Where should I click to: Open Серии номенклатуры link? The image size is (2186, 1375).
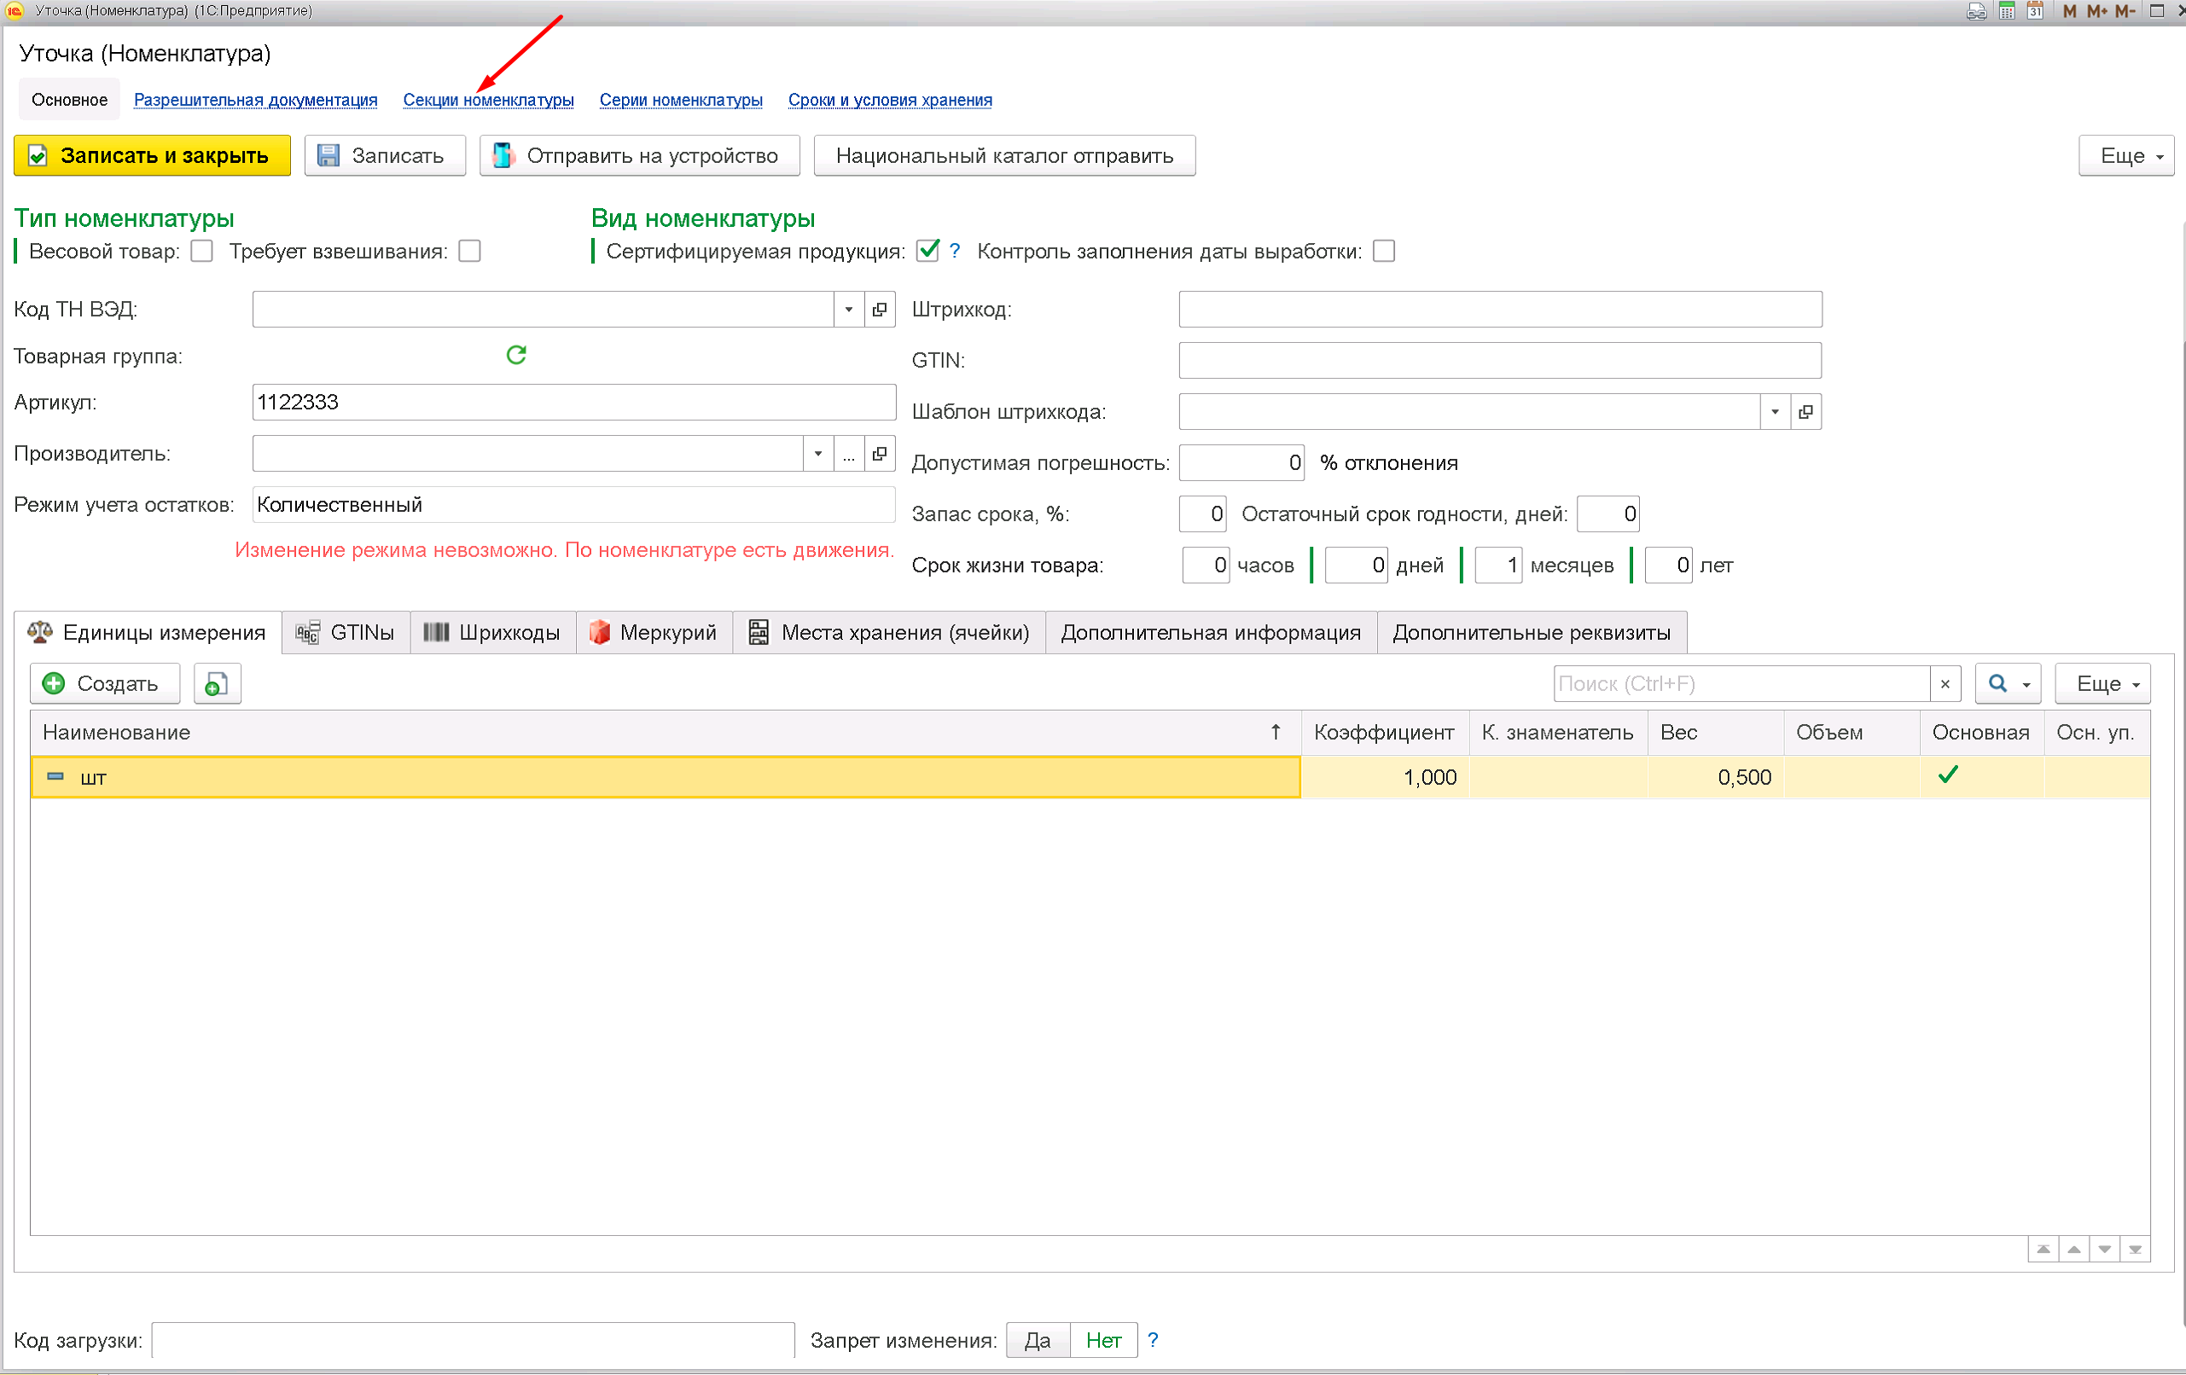[x=681, y=100]
